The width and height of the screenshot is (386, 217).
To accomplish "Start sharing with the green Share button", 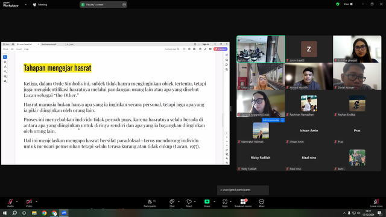I will (x=207, y=203).
